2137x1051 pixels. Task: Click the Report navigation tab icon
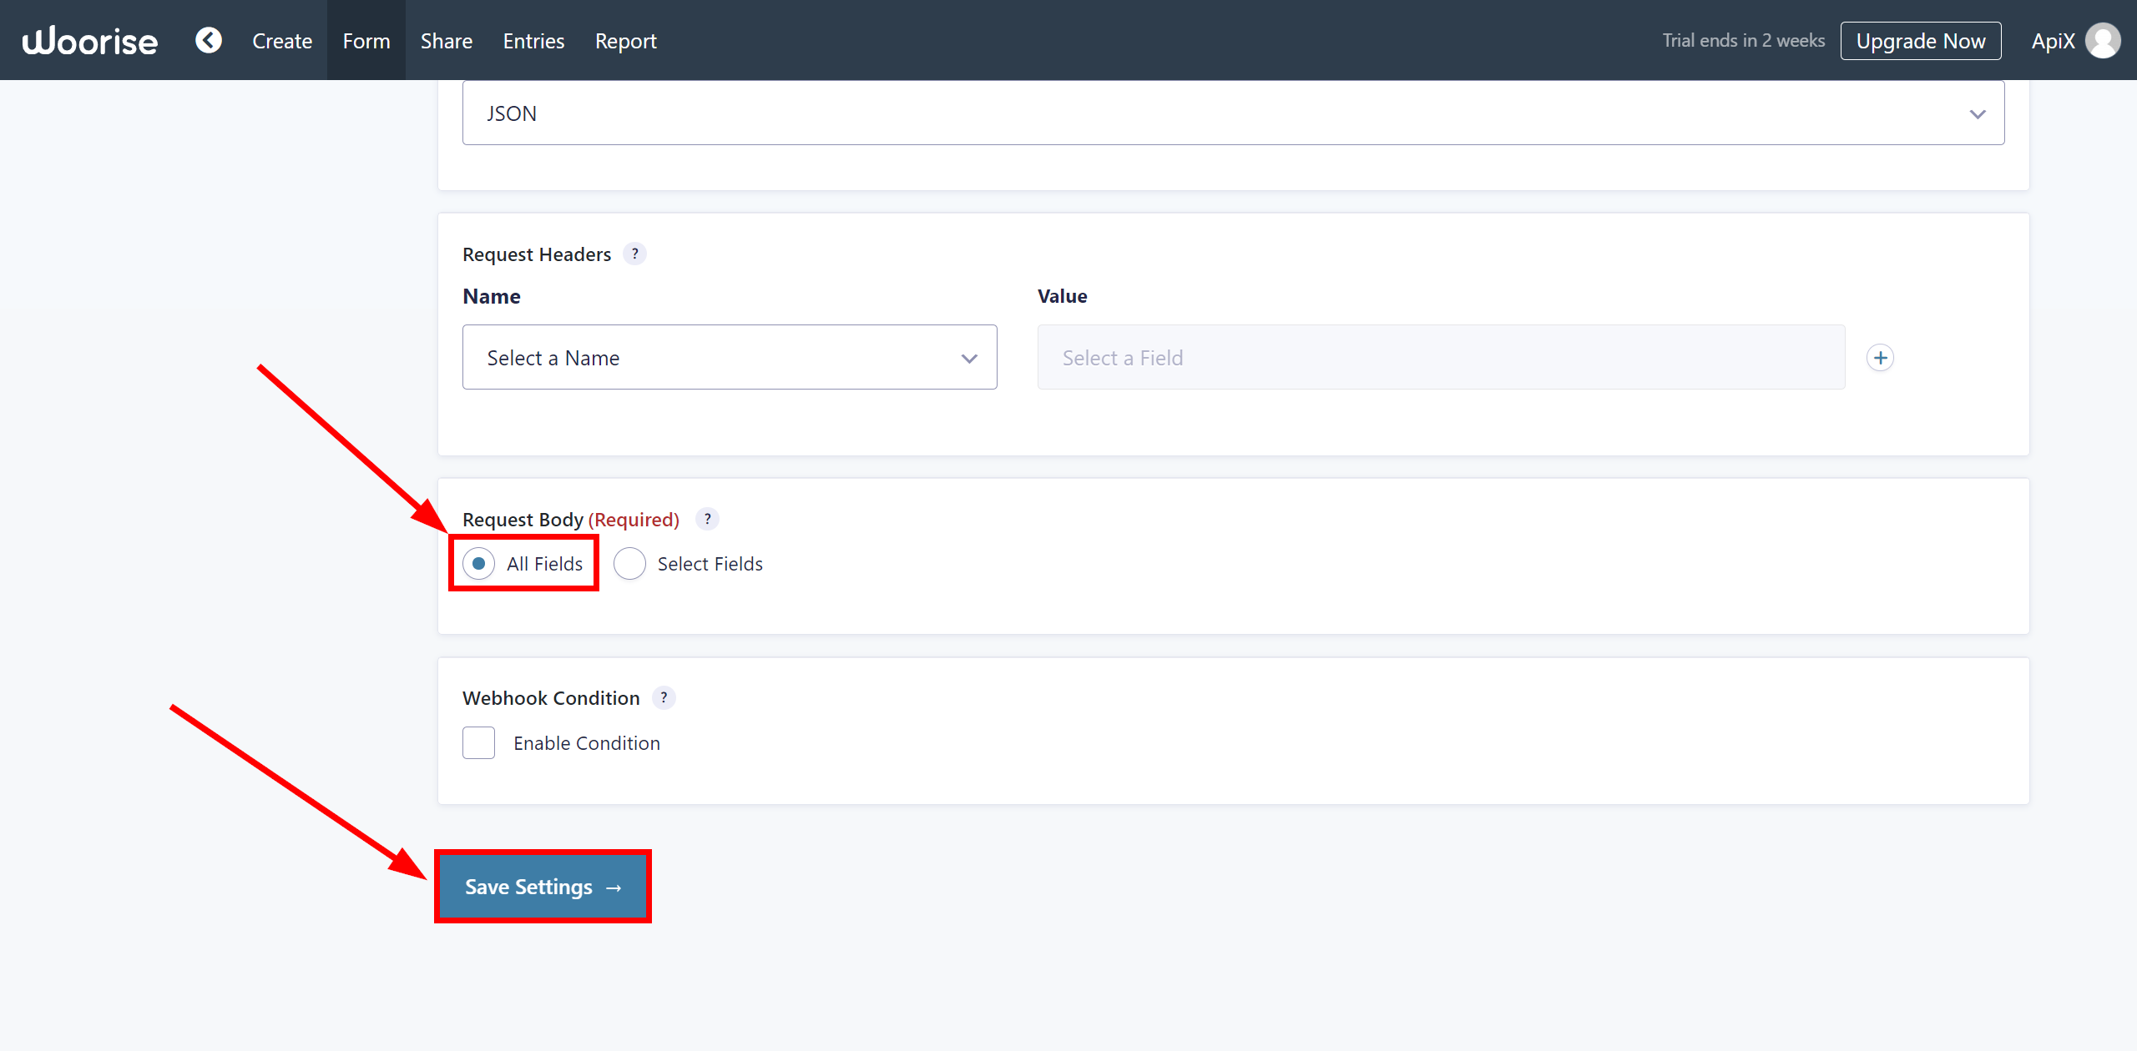click(x=625, y=41)
